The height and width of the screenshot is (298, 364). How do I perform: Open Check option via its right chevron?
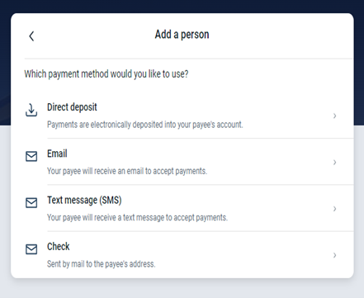point(334,255)
